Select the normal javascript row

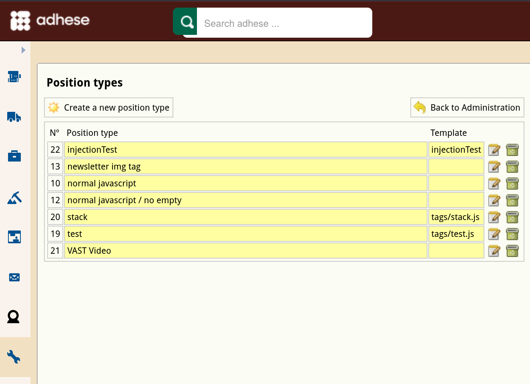click(x=246, y=184)
